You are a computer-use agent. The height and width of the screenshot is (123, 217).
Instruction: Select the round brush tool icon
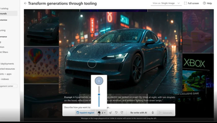click(99, 113)
